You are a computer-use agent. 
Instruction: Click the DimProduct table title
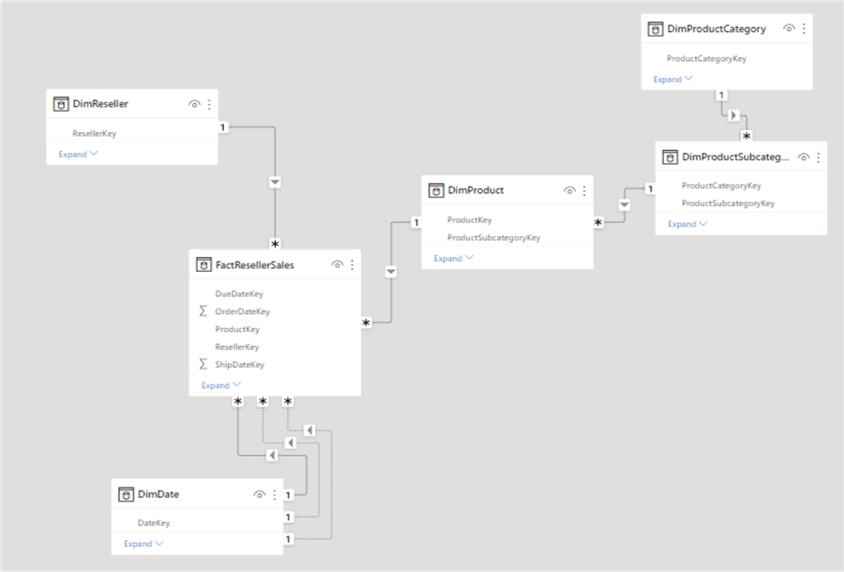[x=475, y=190]
